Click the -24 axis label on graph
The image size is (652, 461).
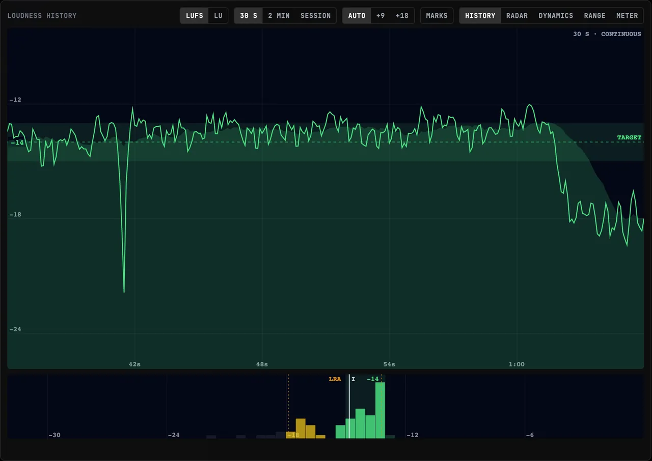coord(15,329)
